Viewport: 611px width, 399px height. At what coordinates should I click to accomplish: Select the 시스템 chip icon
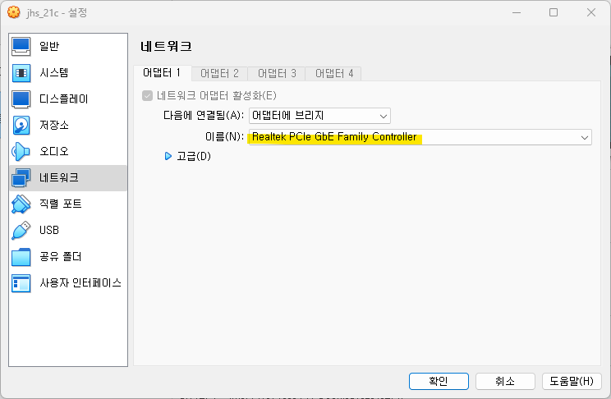point(21,73)
